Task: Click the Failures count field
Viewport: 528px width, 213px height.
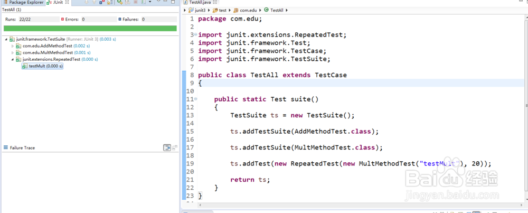Action: coord(158,20)
